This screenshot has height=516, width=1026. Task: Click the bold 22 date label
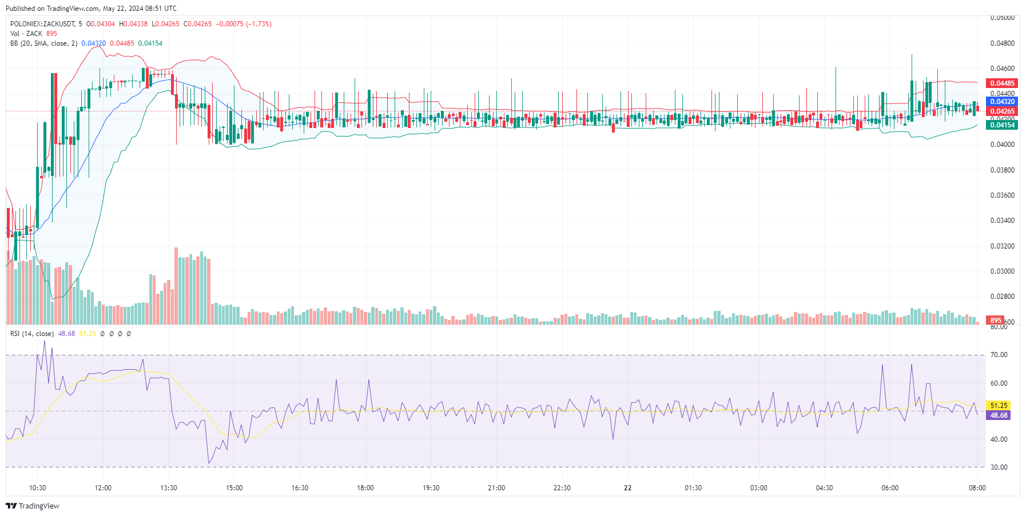tap(628, 488)
